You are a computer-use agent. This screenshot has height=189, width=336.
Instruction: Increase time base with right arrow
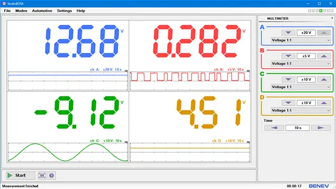tap(321, 128)
